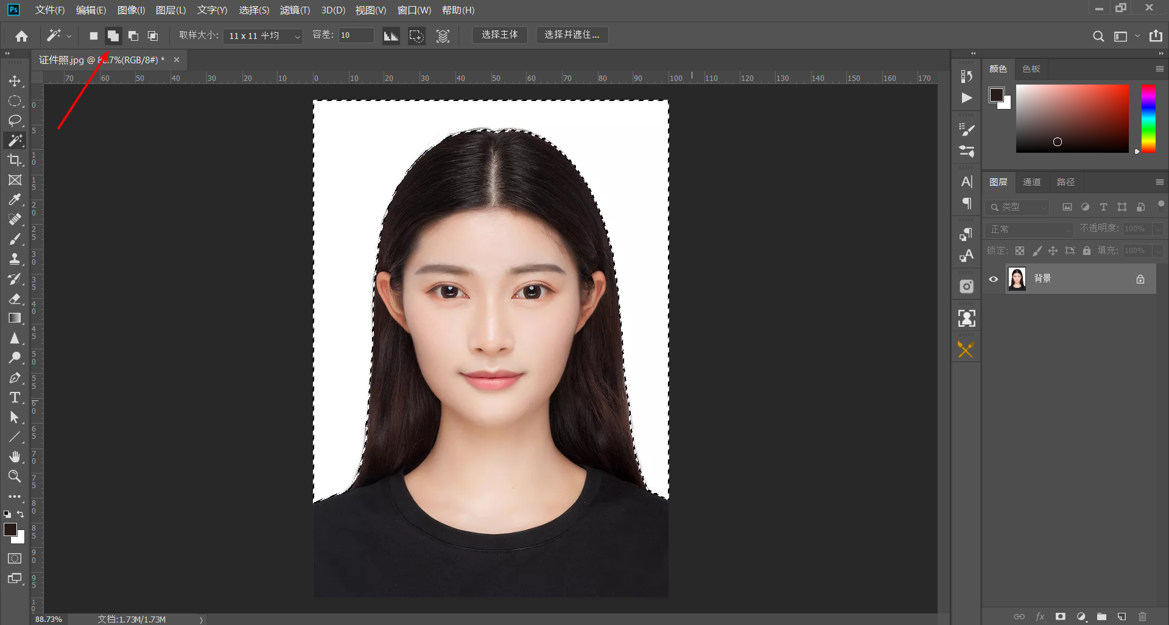Screen dimensions: 1169x625
Task: Click the rainbow hue slider strip
Action: tap(1148, 119)
